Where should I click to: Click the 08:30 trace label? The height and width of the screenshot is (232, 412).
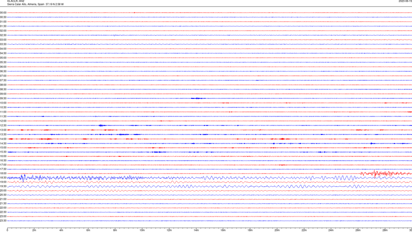click(x=3, y=89)
